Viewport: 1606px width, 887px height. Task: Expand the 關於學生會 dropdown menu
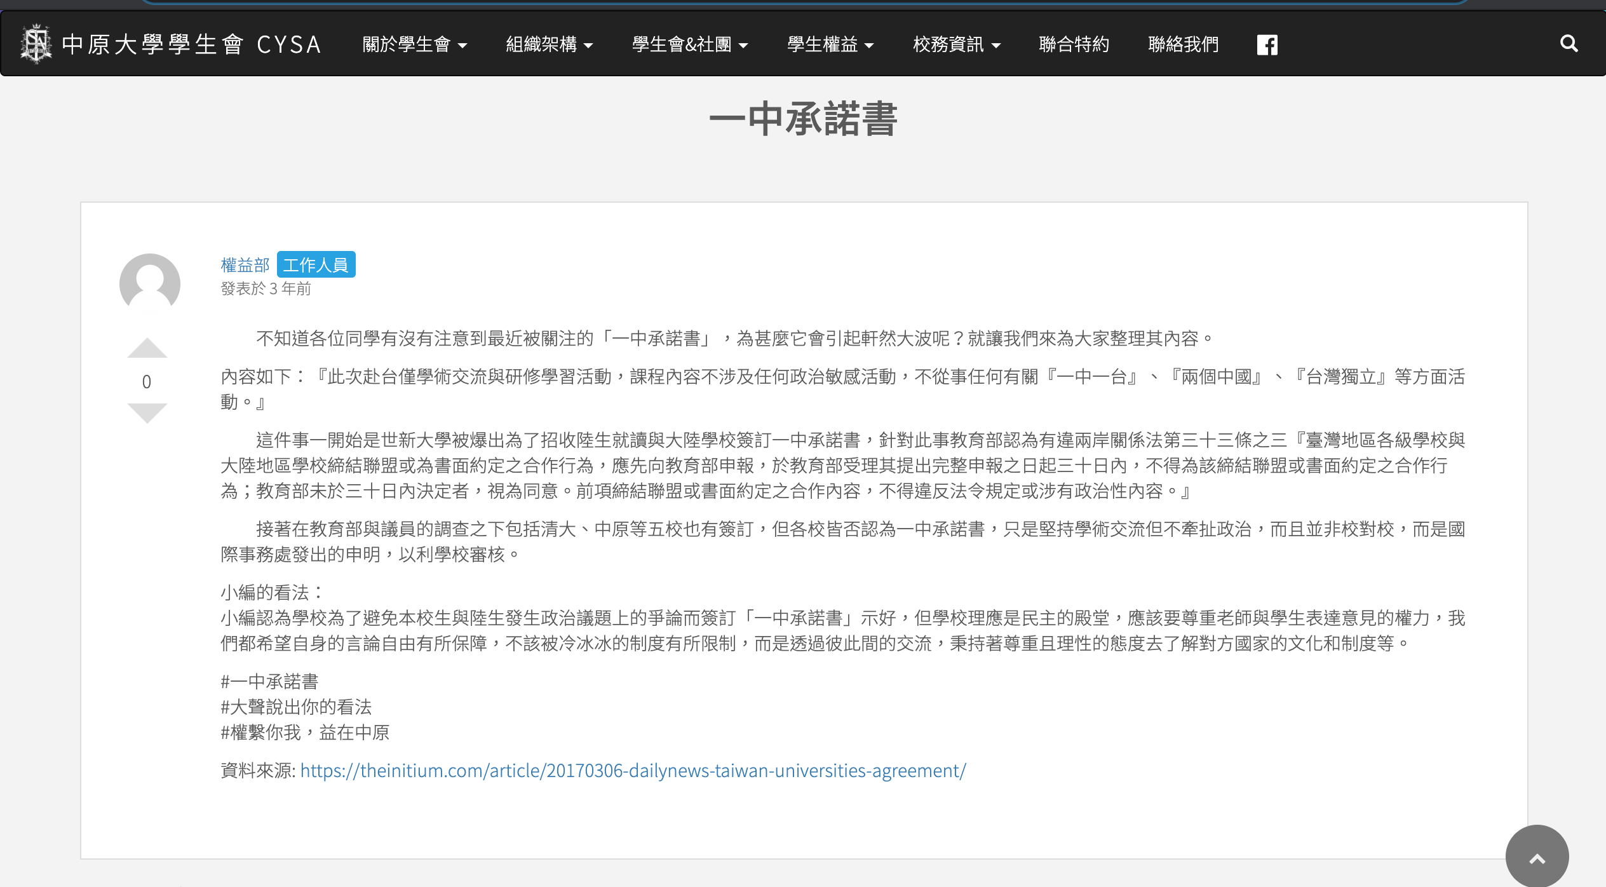click(414, 44)
